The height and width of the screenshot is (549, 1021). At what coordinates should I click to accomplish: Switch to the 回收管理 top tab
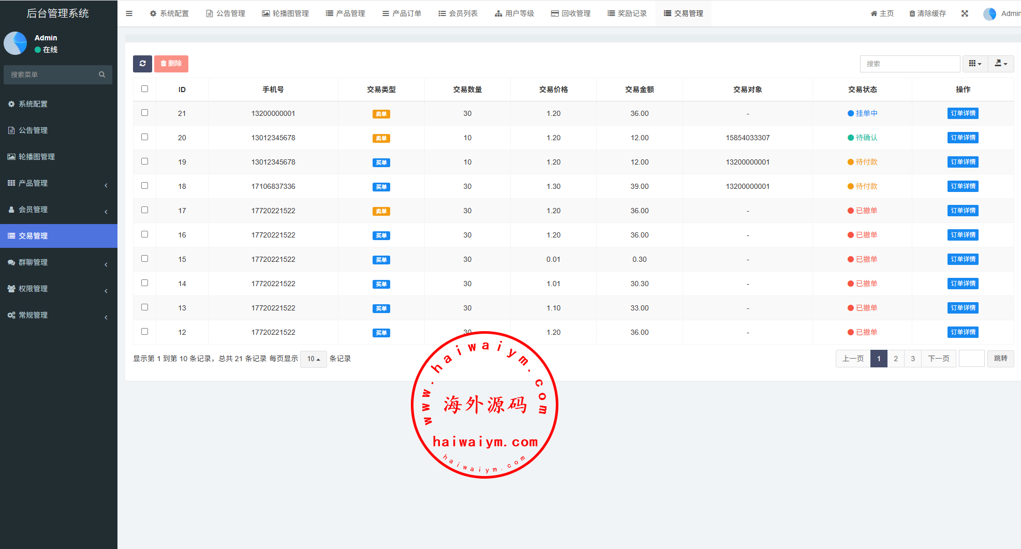coord(571,13)
